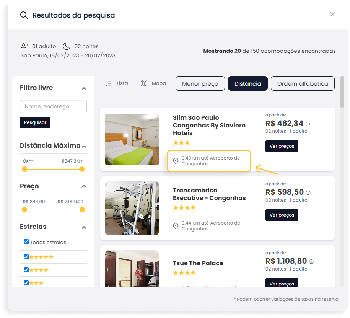
Task: Focus the Nome, endereço search field
Action: [x=53, y=106]
